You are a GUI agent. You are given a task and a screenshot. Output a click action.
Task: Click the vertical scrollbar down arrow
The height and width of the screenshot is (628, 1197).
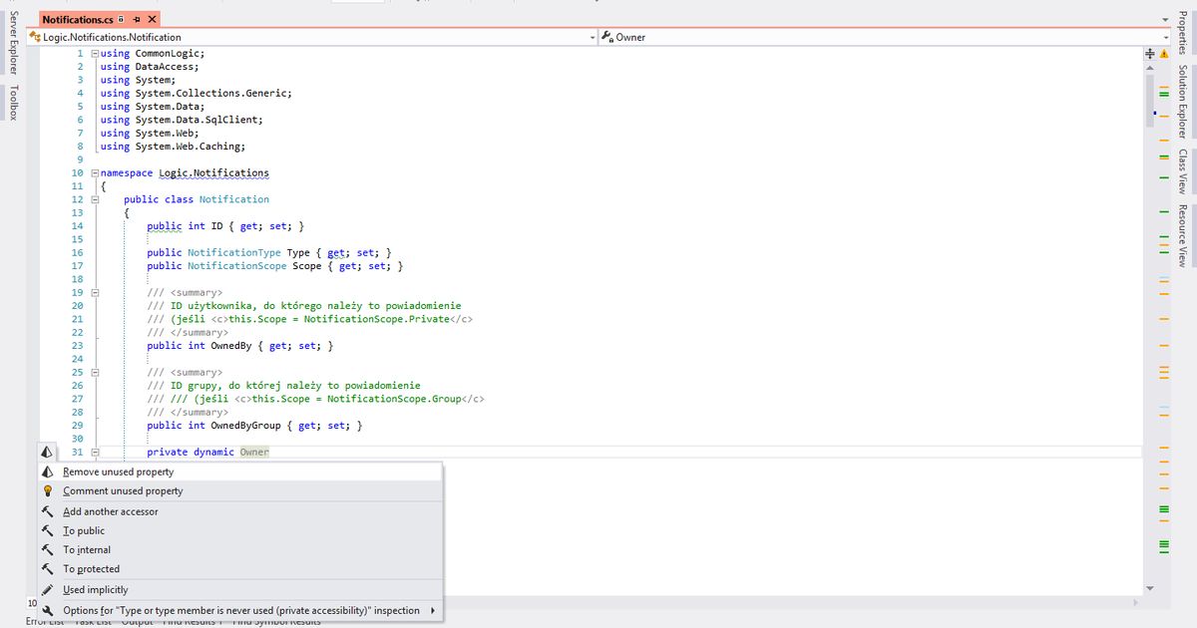(1149, 588)
